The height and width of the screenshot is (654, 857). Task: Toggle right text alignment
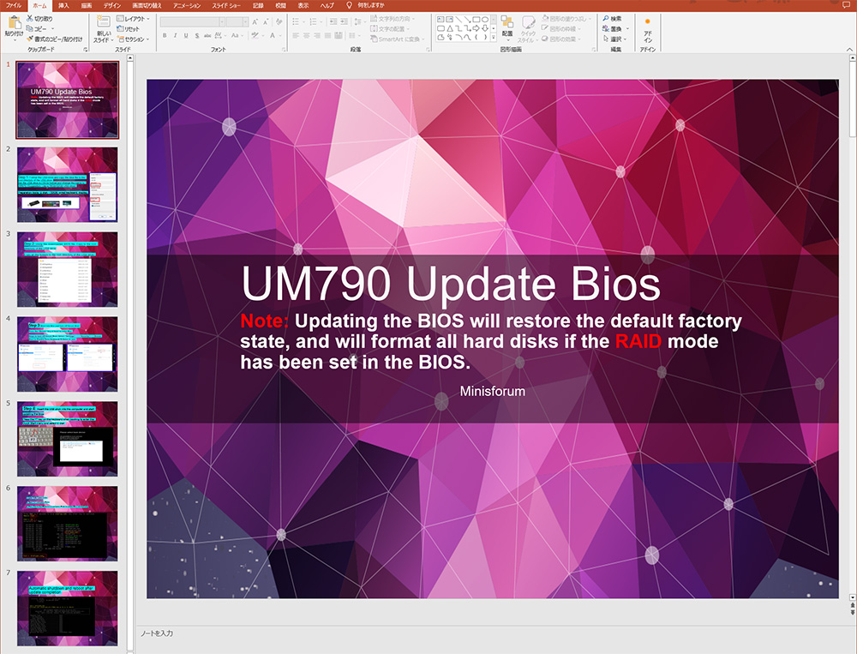pos(317,35)
